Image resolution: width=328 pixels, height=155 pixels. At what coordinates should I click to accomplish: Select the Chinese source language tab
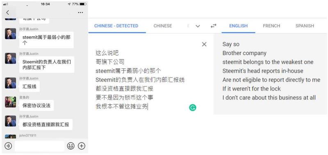[x=163, y=26]
